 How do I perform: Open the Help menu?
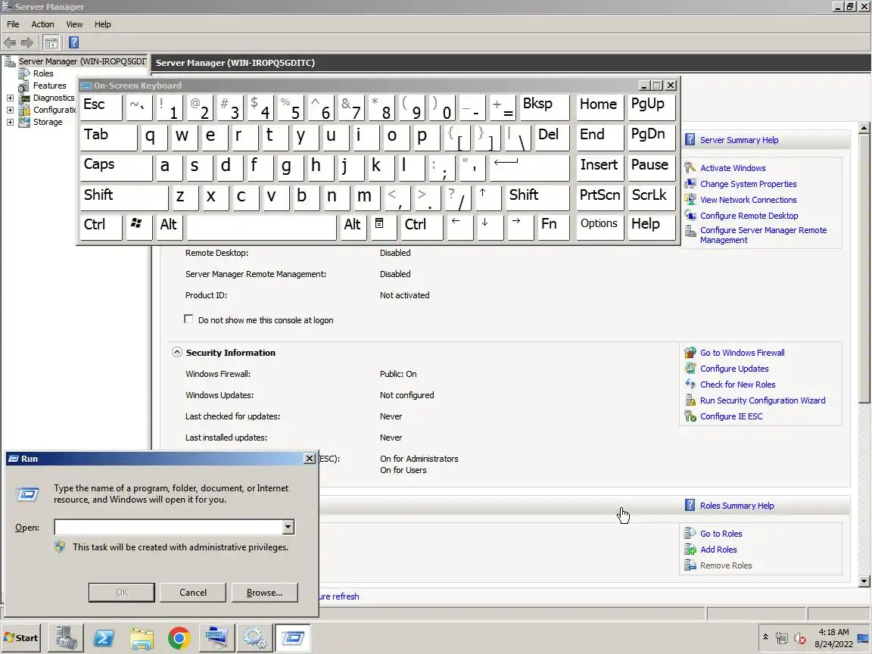point(103,24)
